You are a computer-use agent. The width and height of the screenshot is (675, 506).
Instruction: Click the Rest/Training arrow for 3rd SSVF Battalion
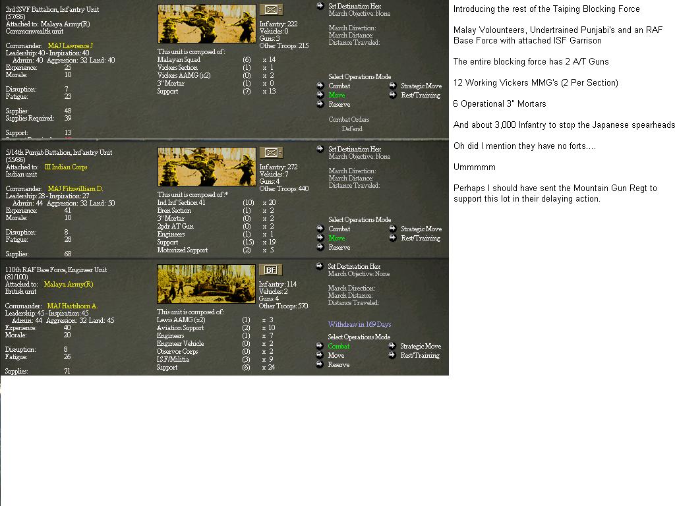click(393, 95)
